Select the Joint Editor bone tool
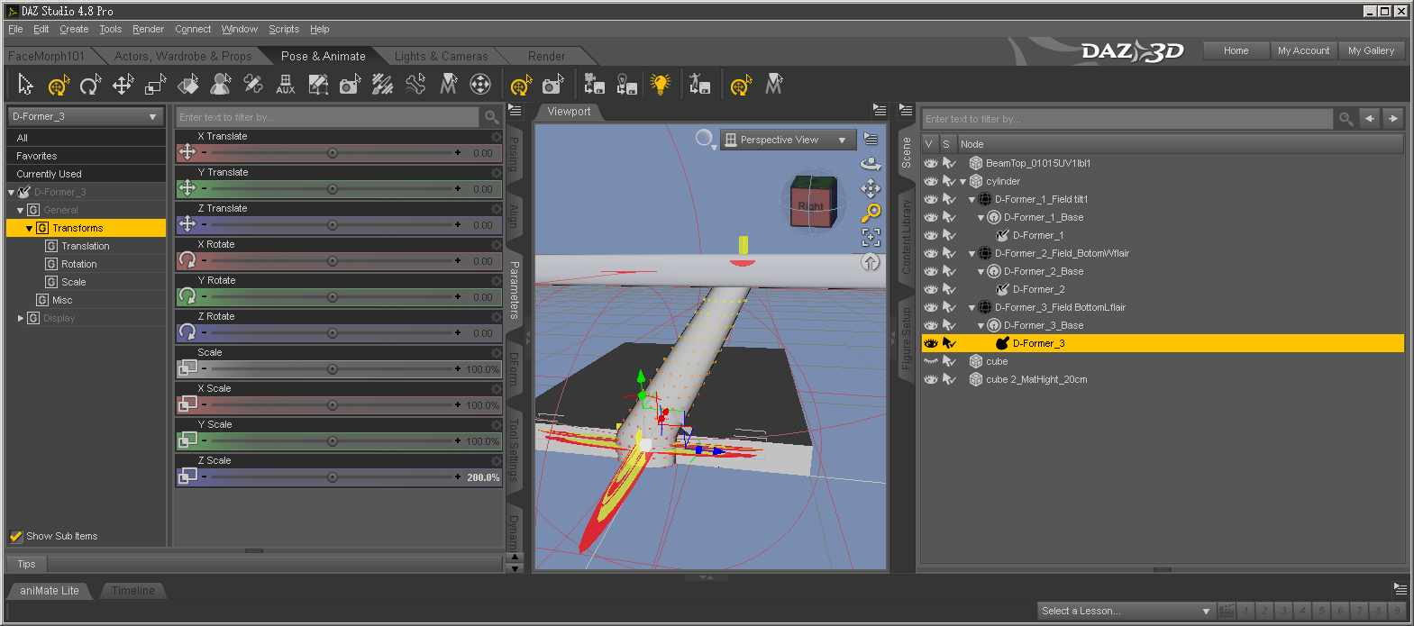The height and width of the screenshot is (626, 1414). pyautogui.click(x=253, y=85)
